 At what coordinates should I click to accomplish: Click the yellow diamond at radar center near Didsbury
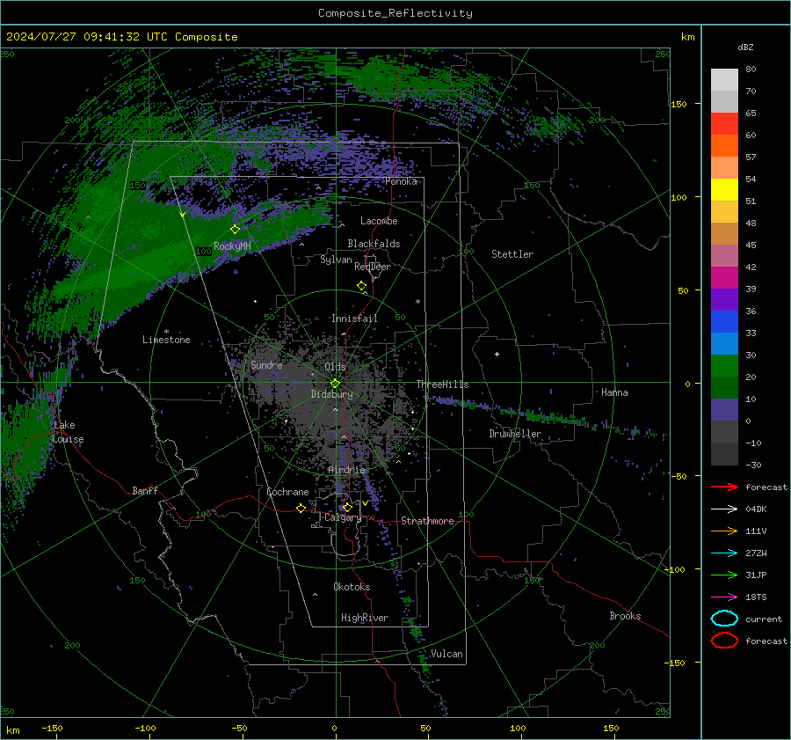click(335, 384)
